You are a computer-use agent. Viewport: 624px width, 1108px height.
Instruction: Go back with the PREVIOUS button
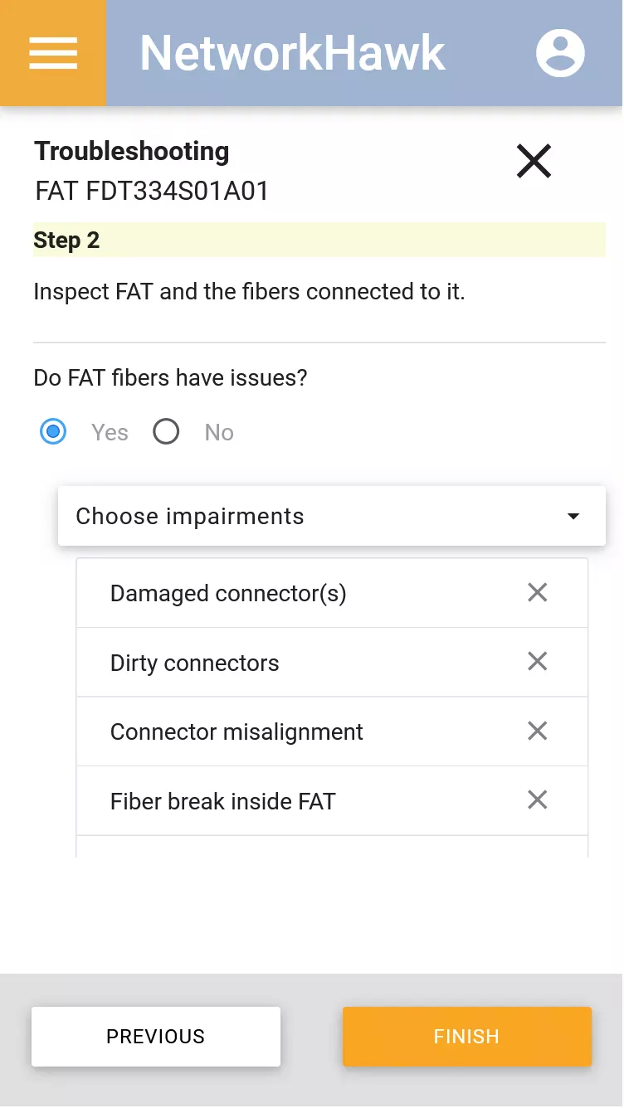156,1037
